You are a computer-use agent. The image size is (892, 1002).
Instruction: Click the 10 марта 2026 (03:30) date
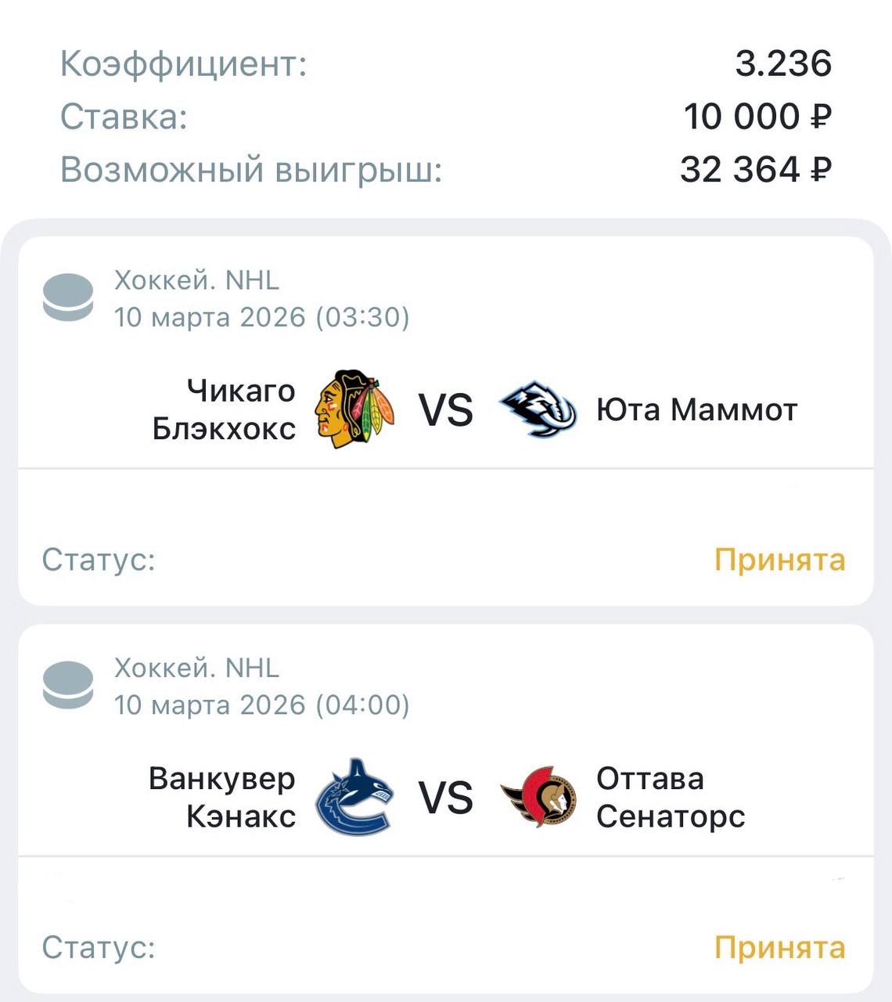point(262,317)
